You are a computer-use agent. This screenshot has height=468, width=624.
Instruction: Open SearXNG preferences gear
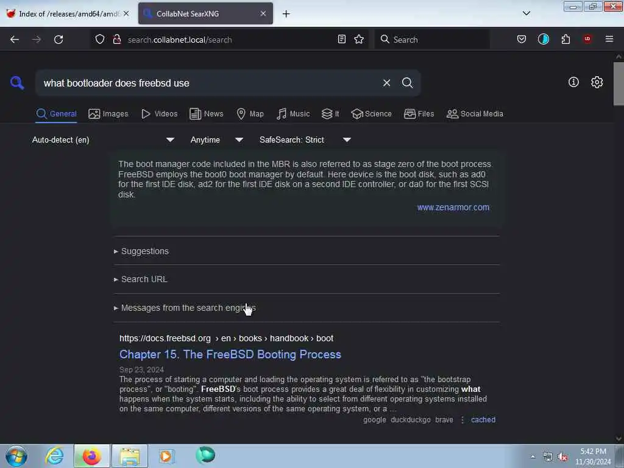597,82
